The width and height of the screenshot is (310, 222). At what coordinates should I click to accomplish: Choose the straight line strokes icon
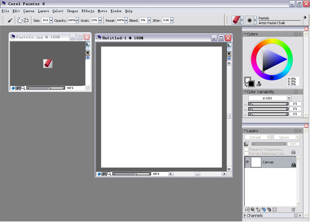pos(26,20)
